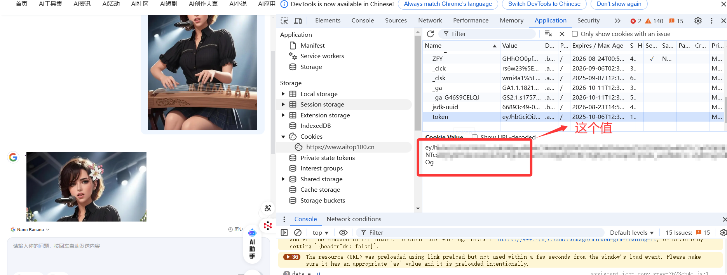Click the console Filter input
Screen dimensions: 727x275
pos(480,233)
